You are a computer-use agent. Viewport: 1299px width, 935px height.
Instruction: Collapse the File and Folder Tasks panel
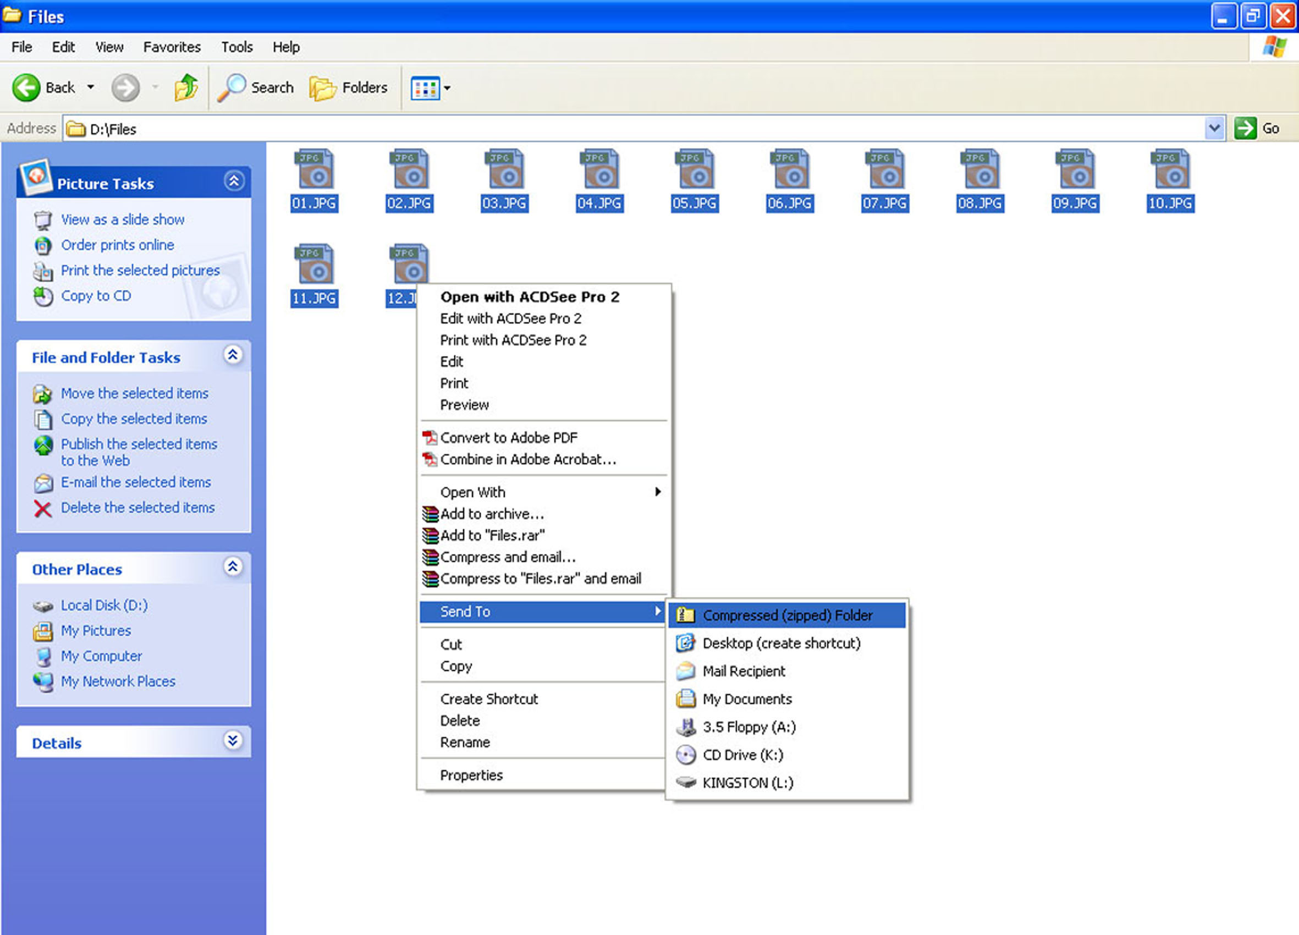coord(233,355)
